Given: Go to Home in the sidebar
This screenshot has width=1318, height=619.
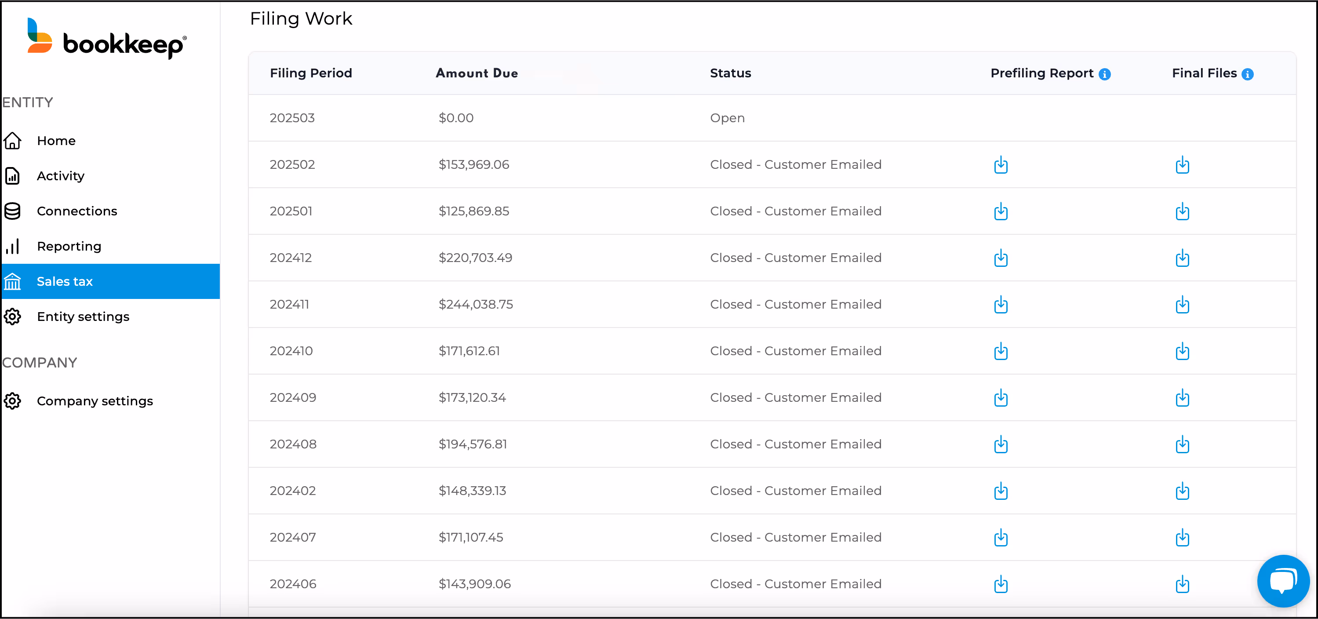Looking at the screenshot, I should [x=56, y=141].
